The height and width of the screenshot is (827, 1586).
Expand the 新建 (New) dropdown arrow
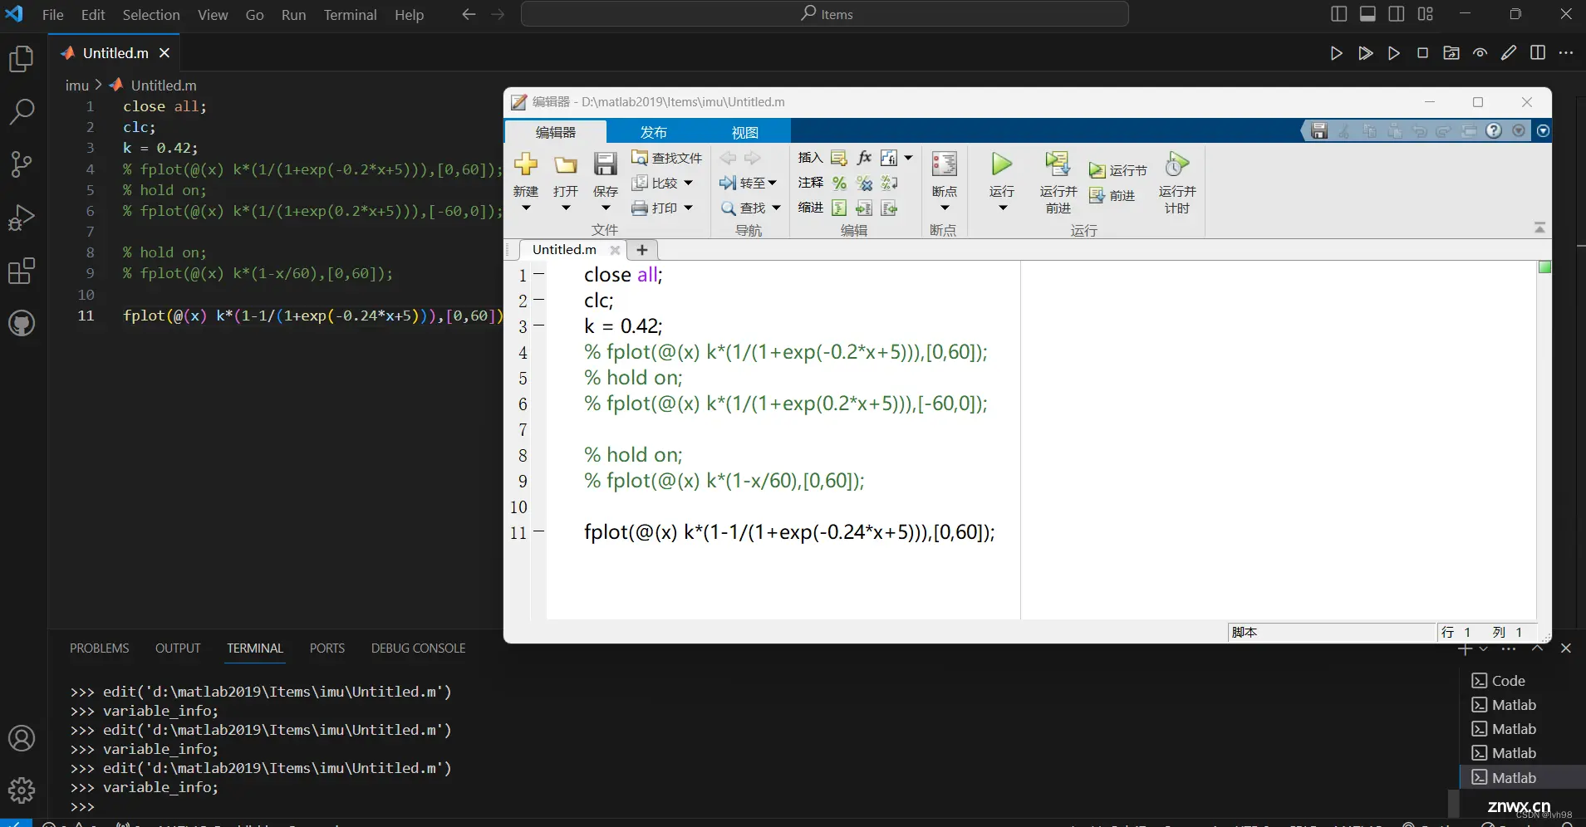(526, 208)
